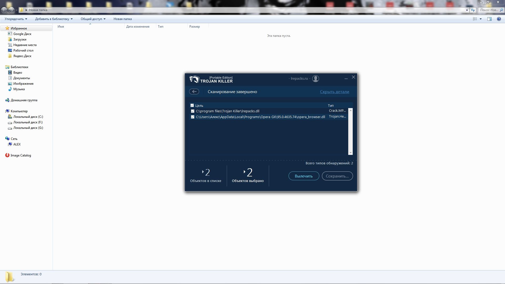Open the Упорядочить dropdown menu
This screenshot has width=505, height=284.
(x=16, y=19)
